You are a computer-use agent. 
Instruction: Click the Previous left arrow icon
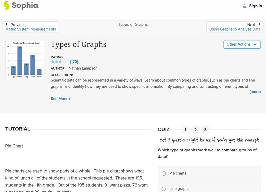coord(7,24)
